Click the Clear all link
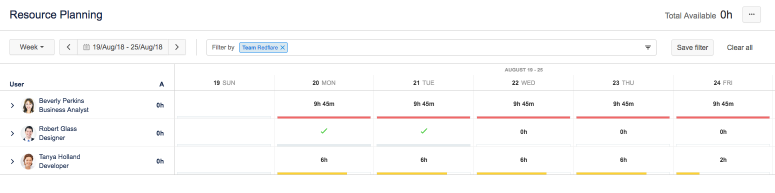Viewport: 775px width, 193px height. (739, 47)
